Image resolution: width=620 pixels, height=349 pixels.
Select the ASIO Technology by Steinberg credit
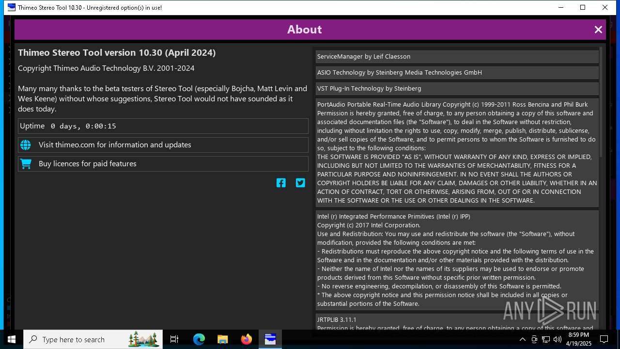pos(457,73)
